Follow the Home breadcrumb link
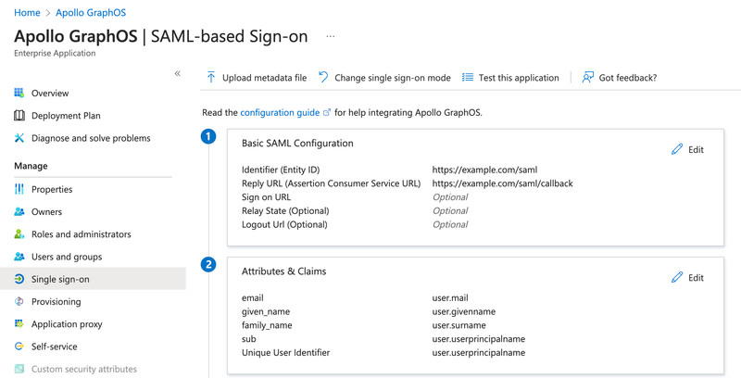Screen dimensions: 741x378 point(27,13)
